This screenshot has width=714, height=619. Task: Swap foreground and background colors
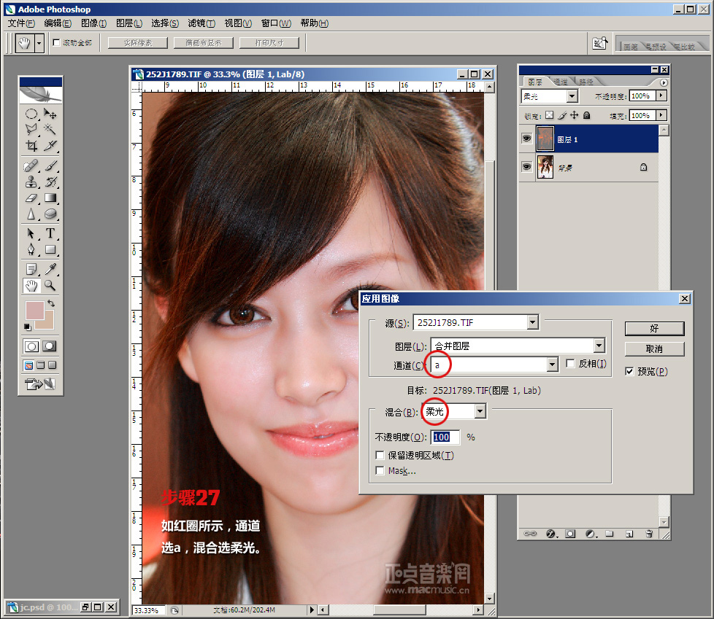pos(50,303)
